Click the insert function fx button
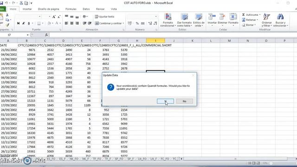This screenshot has width=297, height=167. (46, 35)
